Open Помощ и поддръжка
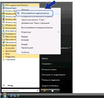The width and height of the screenshot is (104, 98). tap(51, 80)
